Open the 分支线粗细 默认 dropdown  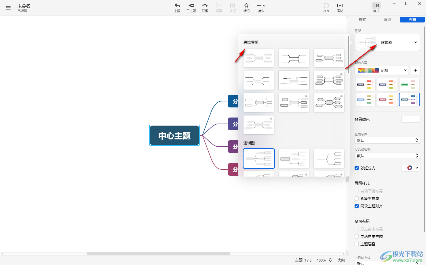387,156
